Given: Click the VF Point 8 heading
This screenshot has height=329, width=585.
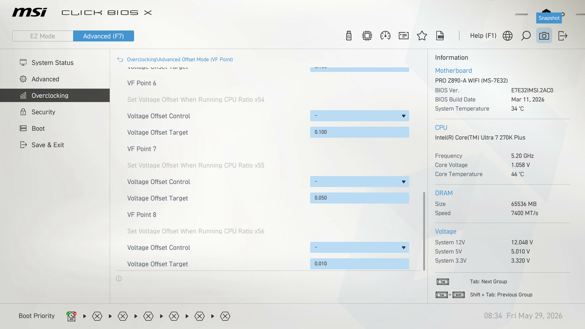Looking at the screenshot, I should click(142, 215).
